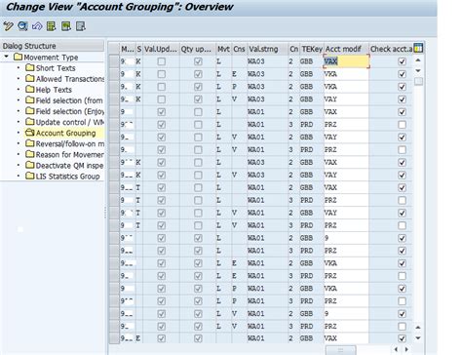462x355 pixels.
Task: Click scroll-up arrow near bottom of scrollbar
Action: 418,328
